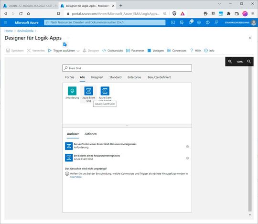Image resolution: width=258 pixels, height=224 pixels.
Task: Open Connectors in toolbar
Action: pos(177,51)
